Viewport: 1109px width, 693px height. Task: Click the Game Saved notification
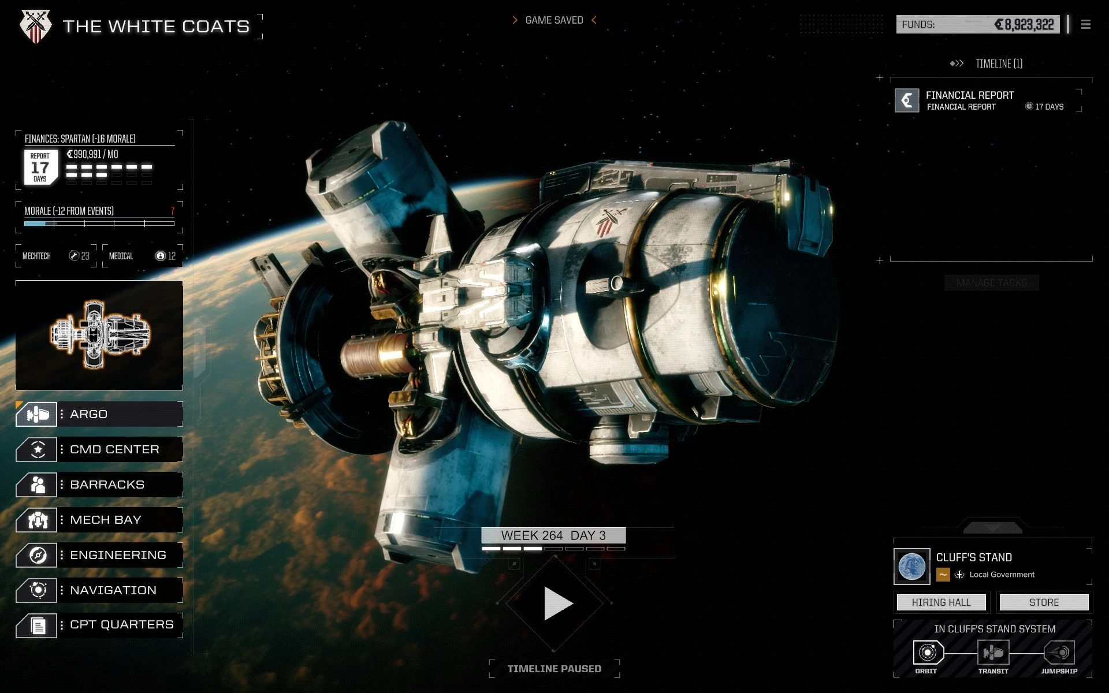[554, 20]
